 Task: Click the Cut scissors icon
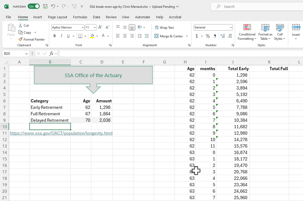(x=20, y=25)
